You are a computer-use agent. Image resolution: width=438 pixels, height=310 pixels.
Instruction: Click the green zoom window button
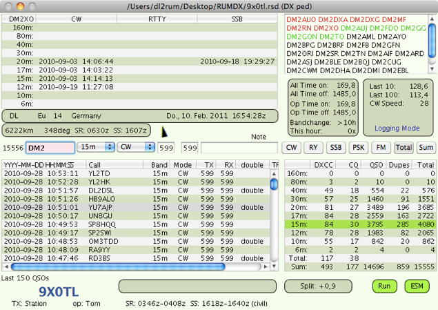[x=34, y=6]
